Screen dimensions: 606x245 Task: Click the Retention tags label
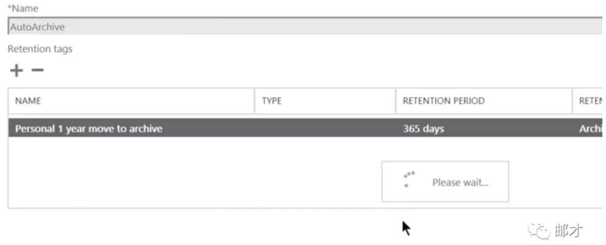(40, 49)
